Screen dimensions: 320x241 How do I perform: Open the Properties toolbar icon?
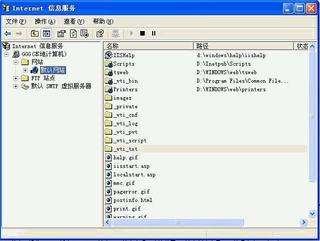[62, 34]
